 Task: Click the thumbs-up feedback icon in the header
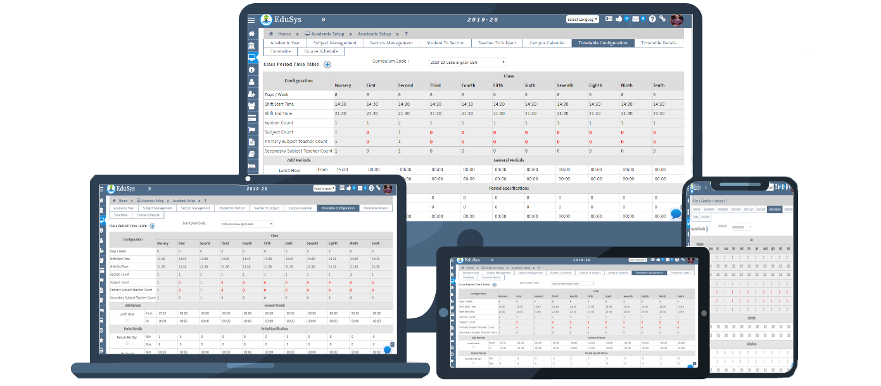pos(619,19)
